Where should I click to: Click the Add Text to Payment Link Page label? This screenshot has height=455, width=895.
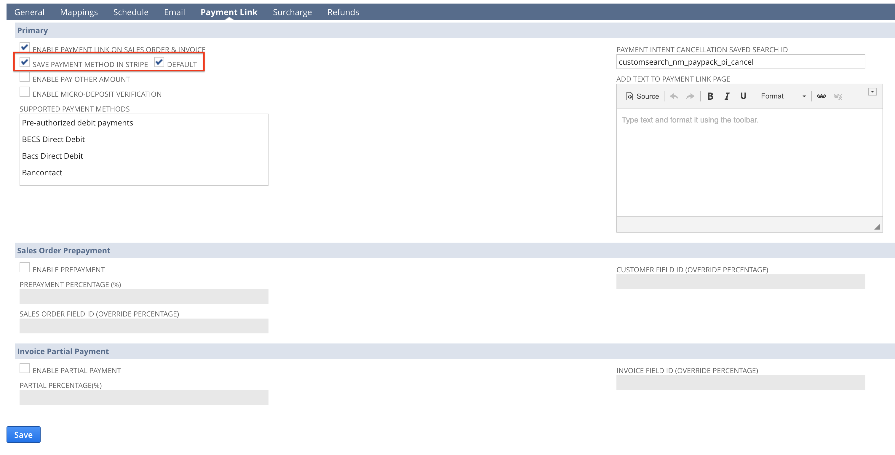pos(673,79)
